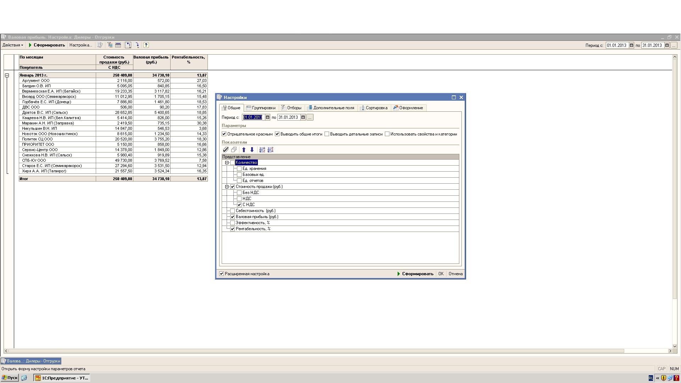
Task: Open the Действия dropdown menu
Action: (x=13, y=45)
